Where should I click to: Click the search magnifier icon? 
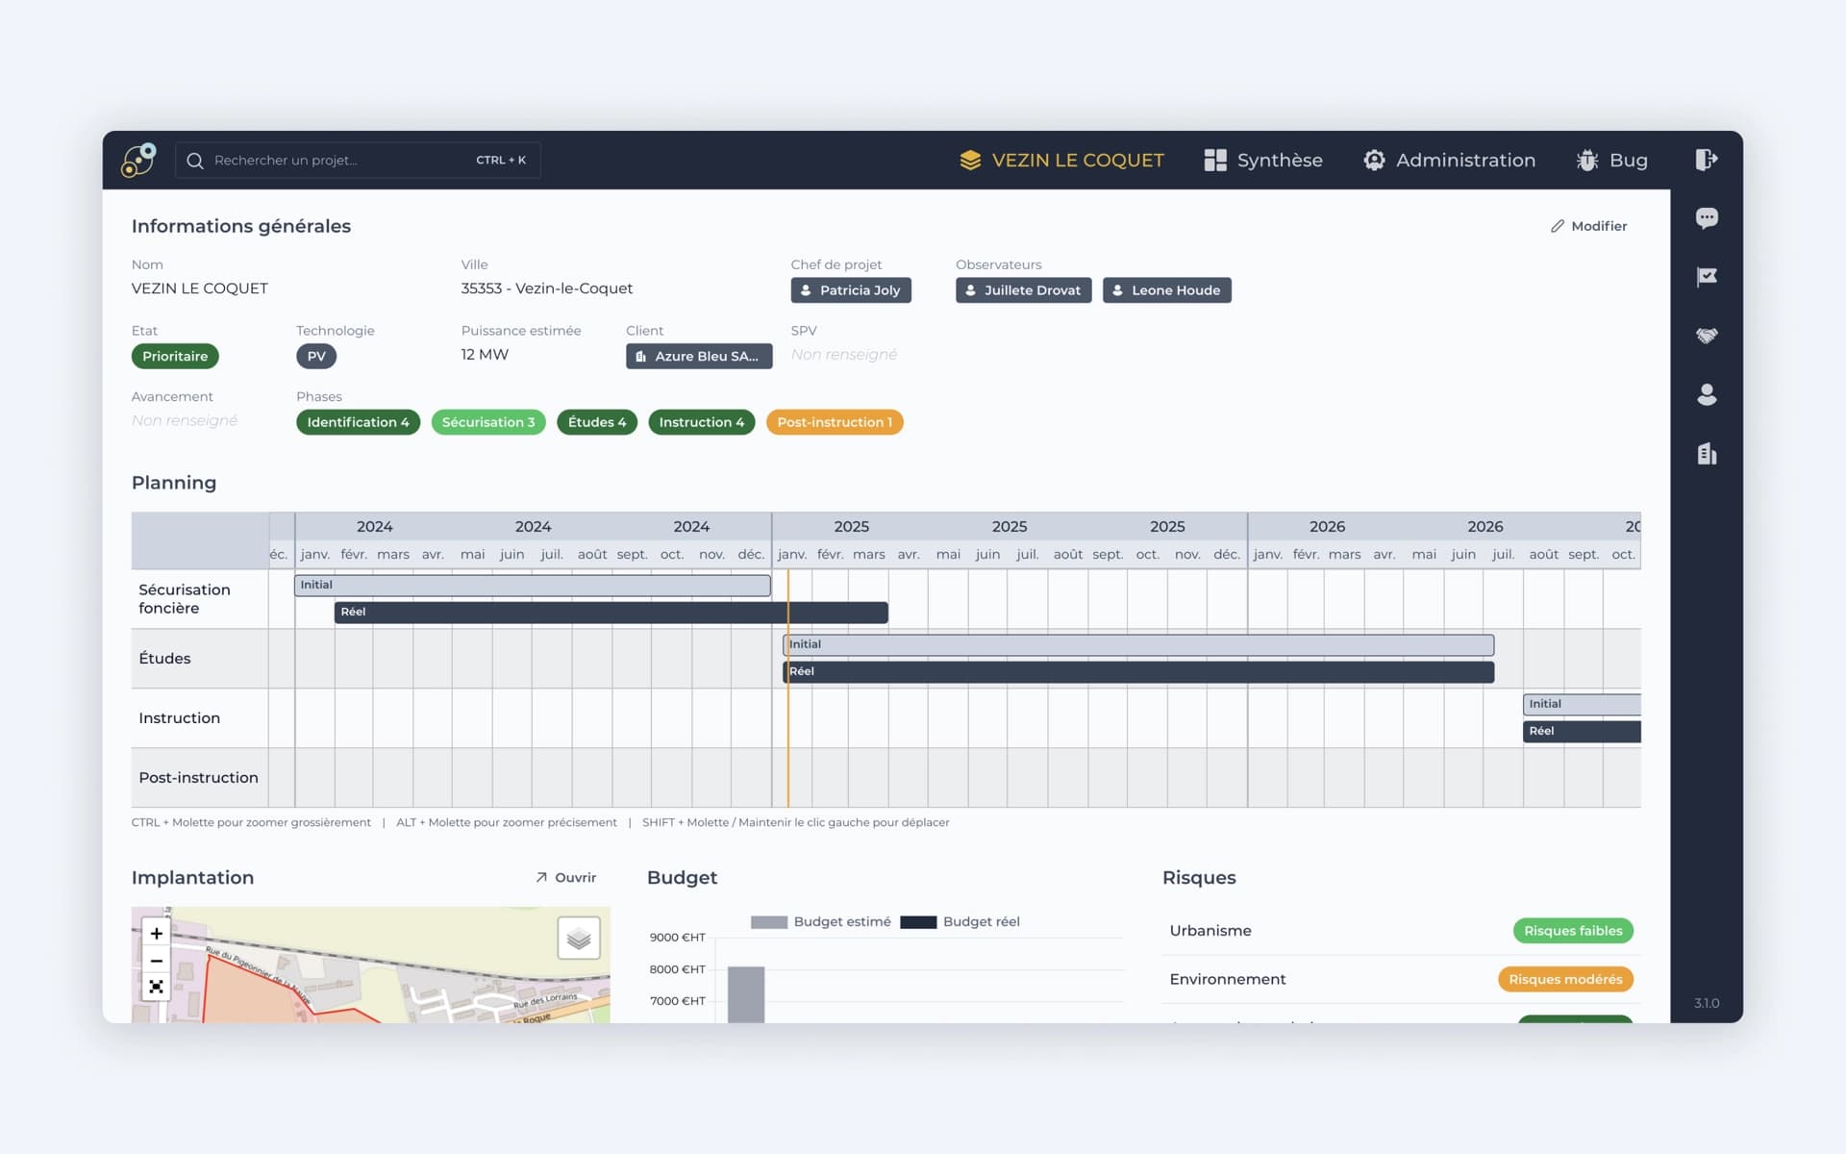(195, 161)
